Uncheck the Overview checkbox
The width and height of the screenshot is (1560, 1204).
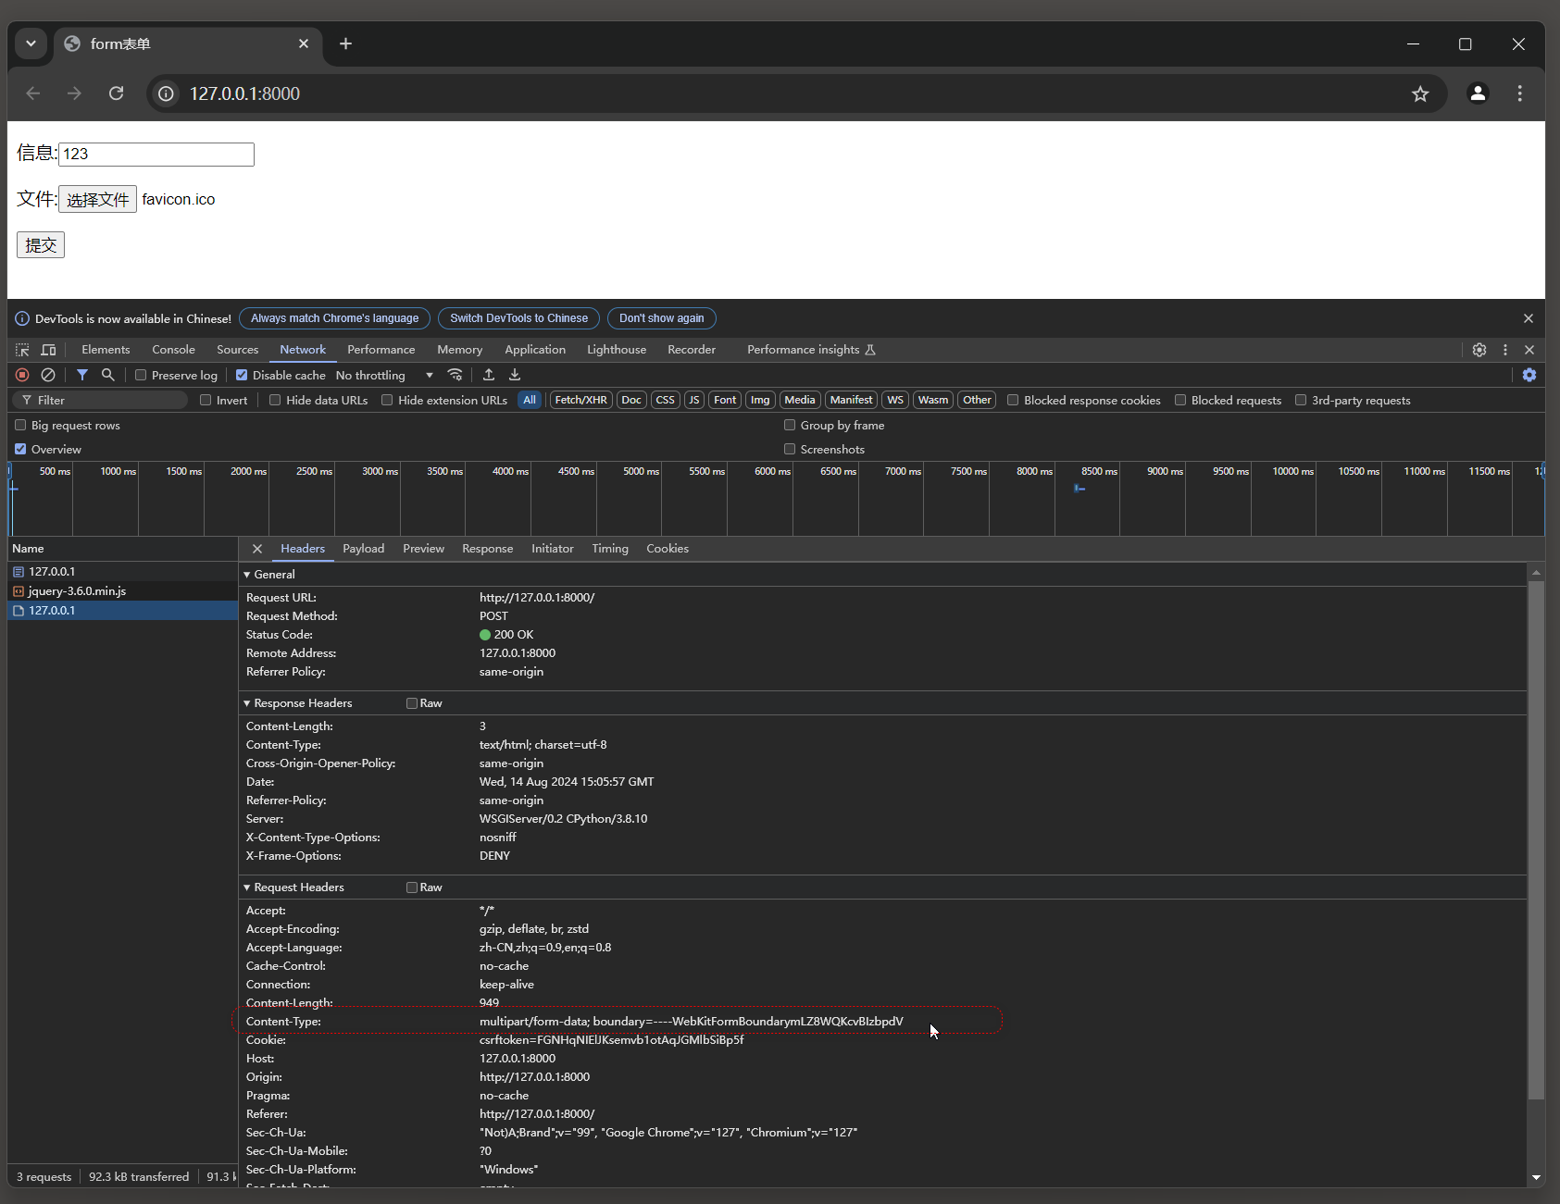click(20, 449)
